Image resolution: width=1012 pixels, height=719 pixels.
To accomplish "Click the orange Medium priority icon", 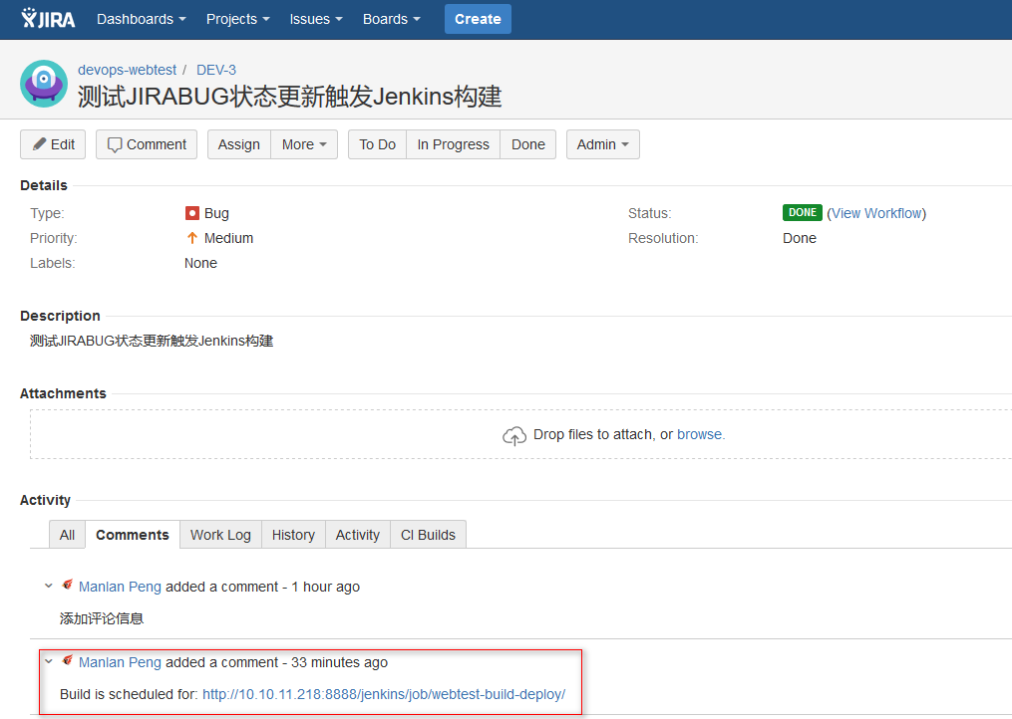I will click(x=192, y=238).
